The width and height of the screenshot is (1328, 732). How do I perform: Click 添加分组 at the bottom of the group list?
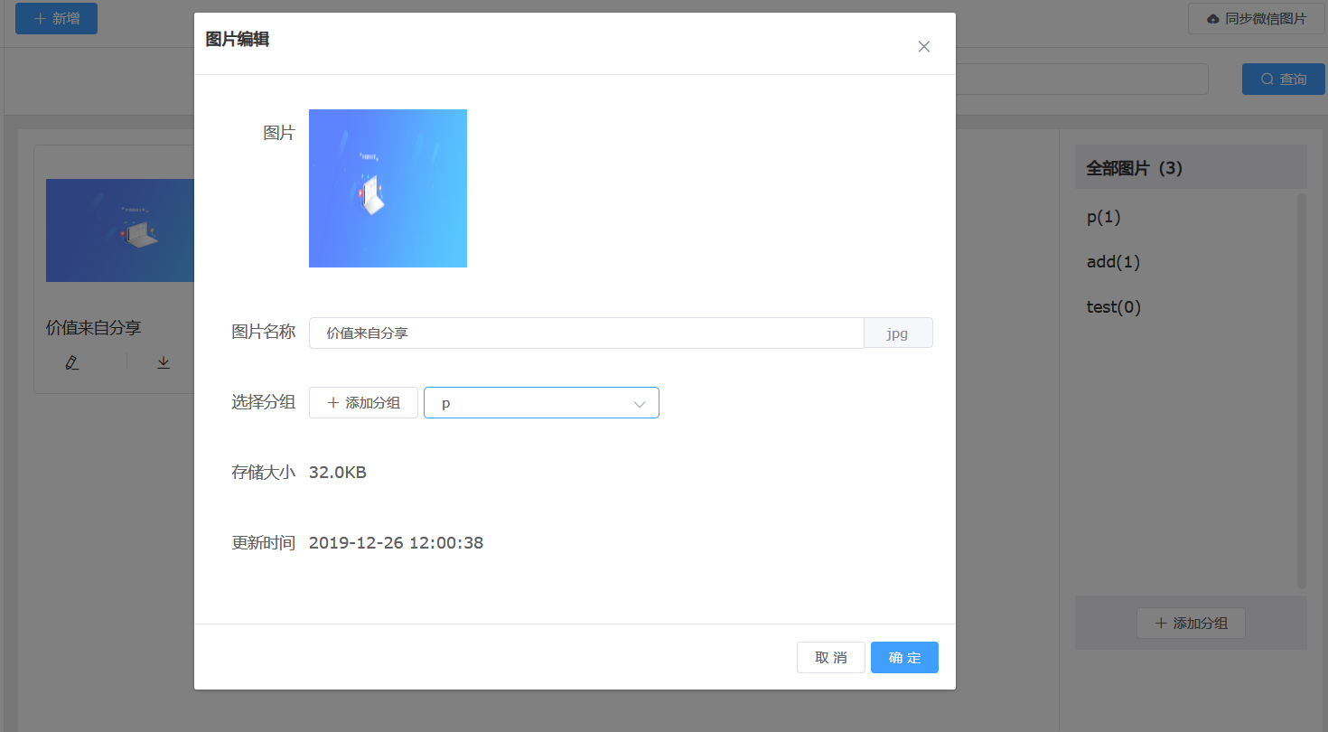[x=1190, y=624]
